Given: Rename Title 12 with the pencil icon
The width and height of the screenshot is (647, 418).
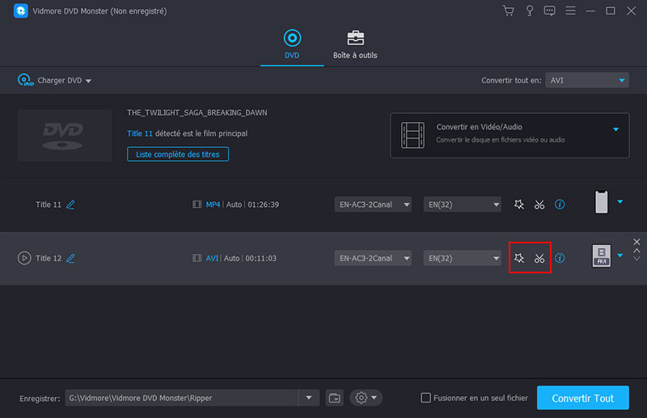Looking at the screenshot, I should point(70,259).
